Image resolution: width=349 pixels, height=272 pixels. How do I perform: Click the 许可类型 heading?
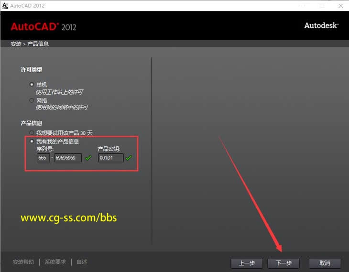[32, 70]
